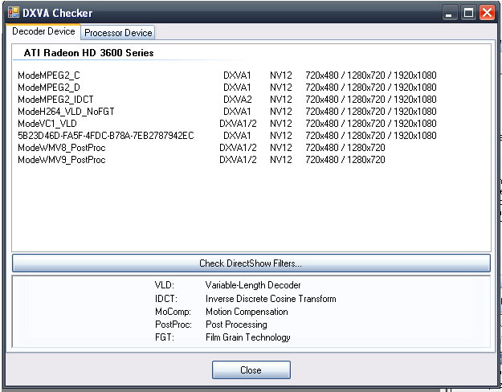Screen dimensions: 502x392
Task: Click the FGT: abbreviation label
Action: (x=164, y=337)
